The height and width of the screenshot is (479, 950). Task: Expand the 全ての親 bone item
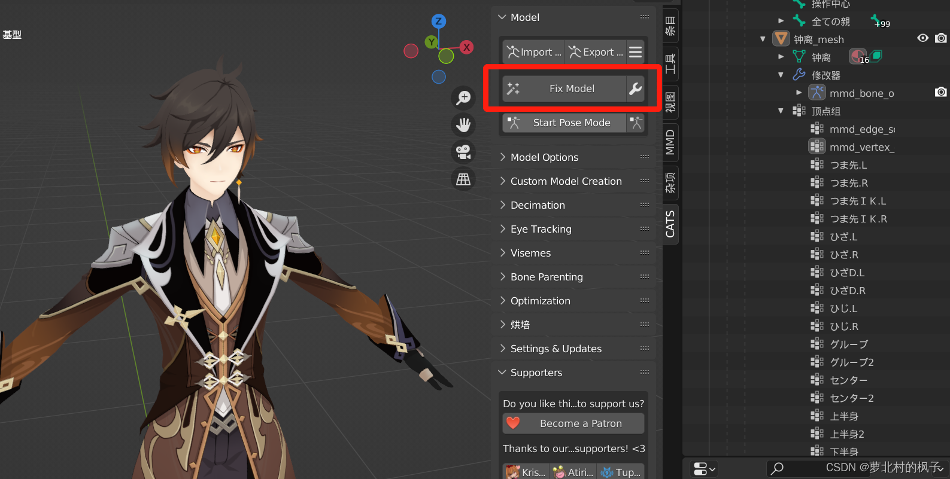781,21
